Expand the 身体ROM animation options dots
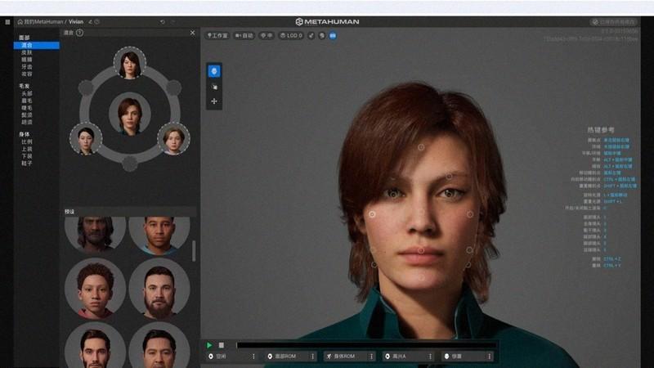654x368 pixels. coord(371,357)
